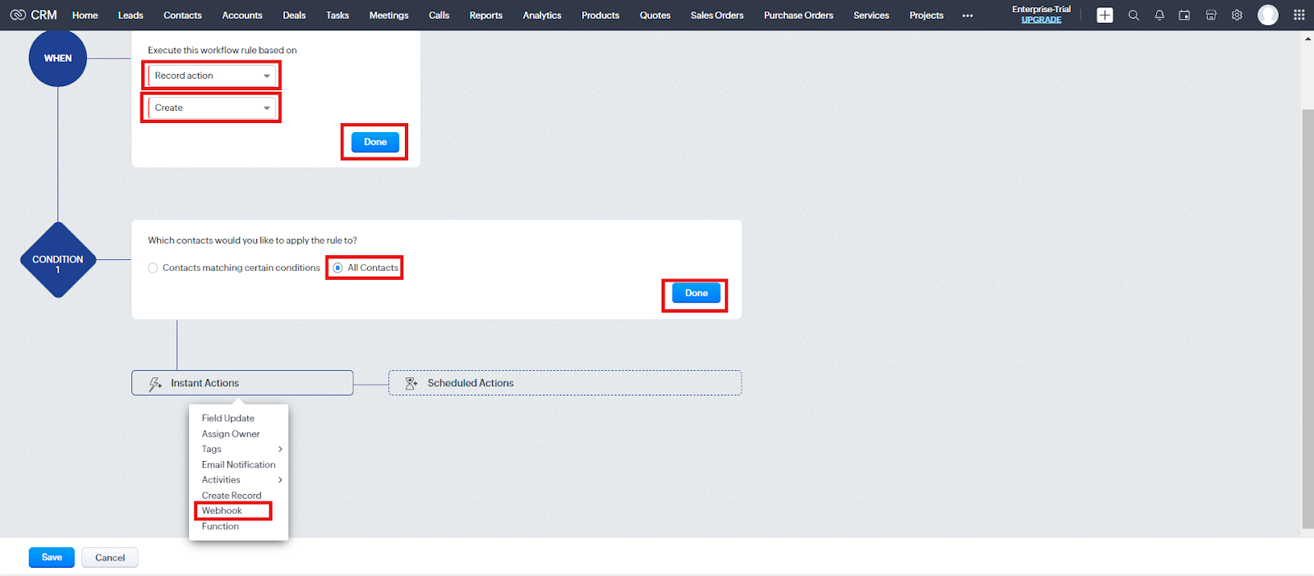Click the Cancel button
1314x576 pixels.
110,558
